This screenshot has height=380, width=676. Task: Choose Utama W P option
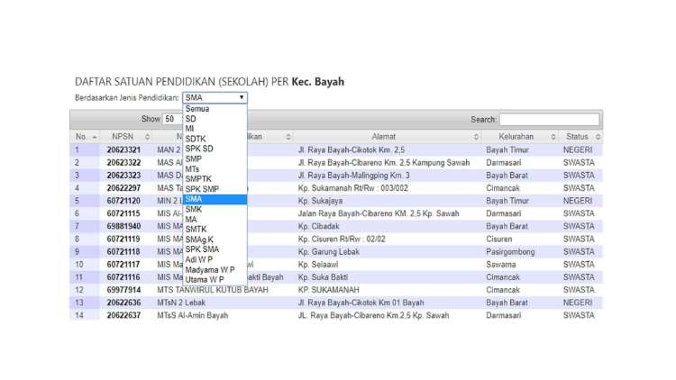pyautogui.click(x=205, y=279)
